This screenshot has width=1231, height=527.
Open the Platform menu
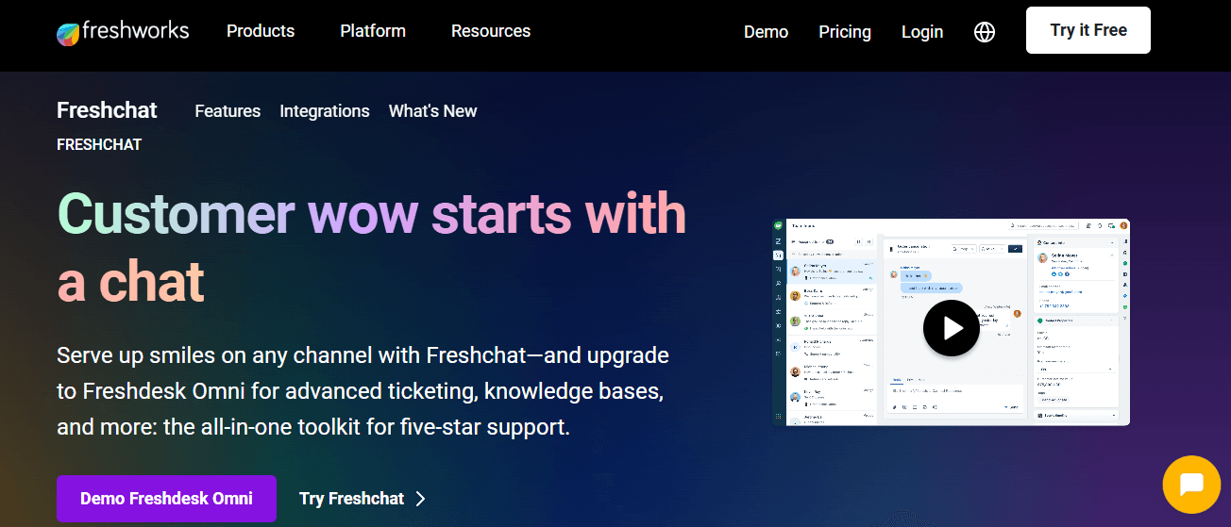coord(373,31)
